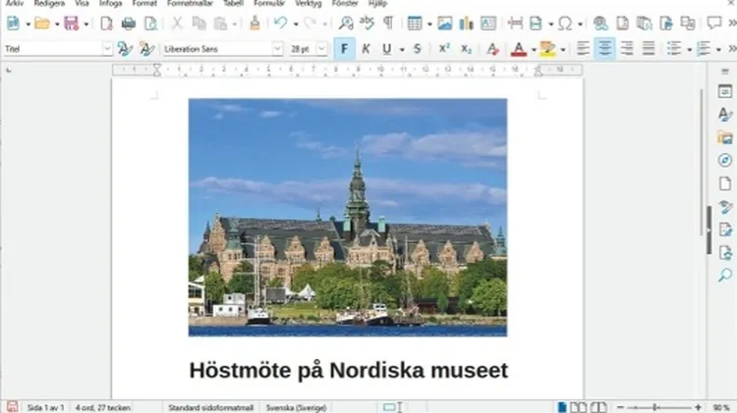This screenshot has width=737, height=413.
Task: Open the special character Omega icon
Action: [564, 24]
